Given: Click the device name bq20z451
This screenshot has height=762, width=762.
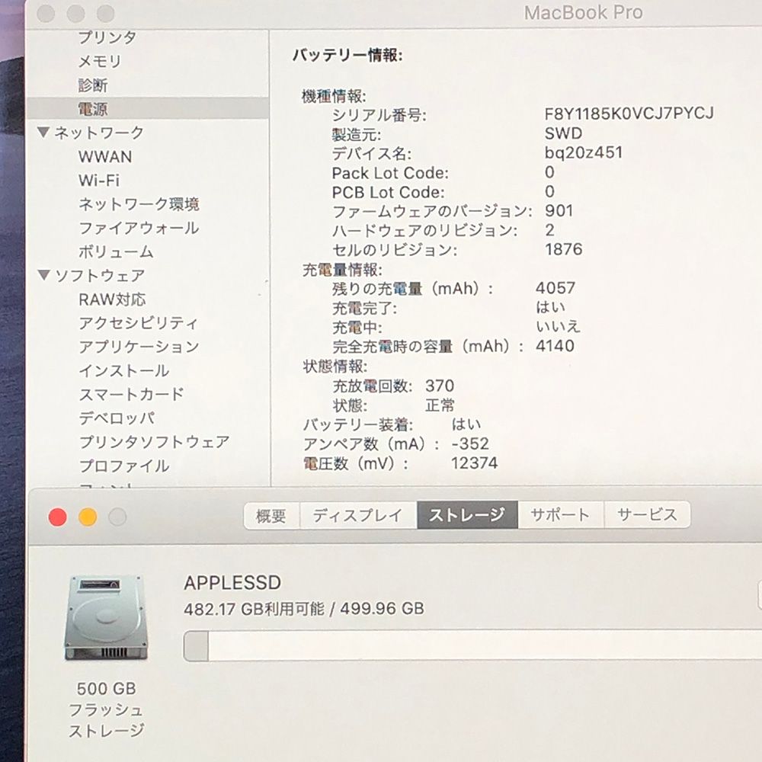Looking at the screenshot, I should click(x=583, y=152).
